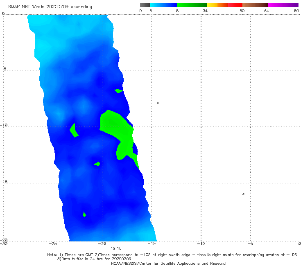Click the gray segment of the color bar
303x266 pixels.
click(x=145, y=5)
